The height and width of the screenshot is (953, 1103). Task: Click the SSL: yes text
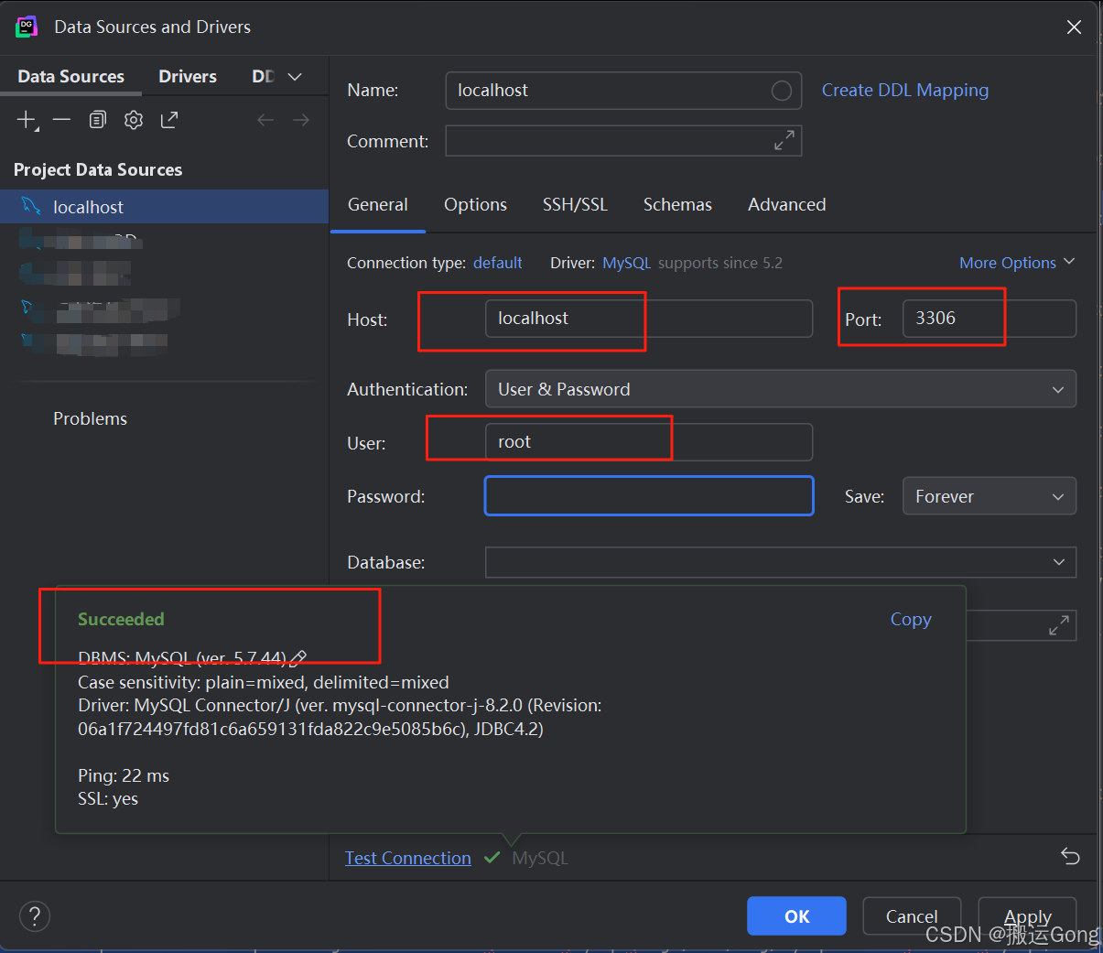tap(108, 798)
